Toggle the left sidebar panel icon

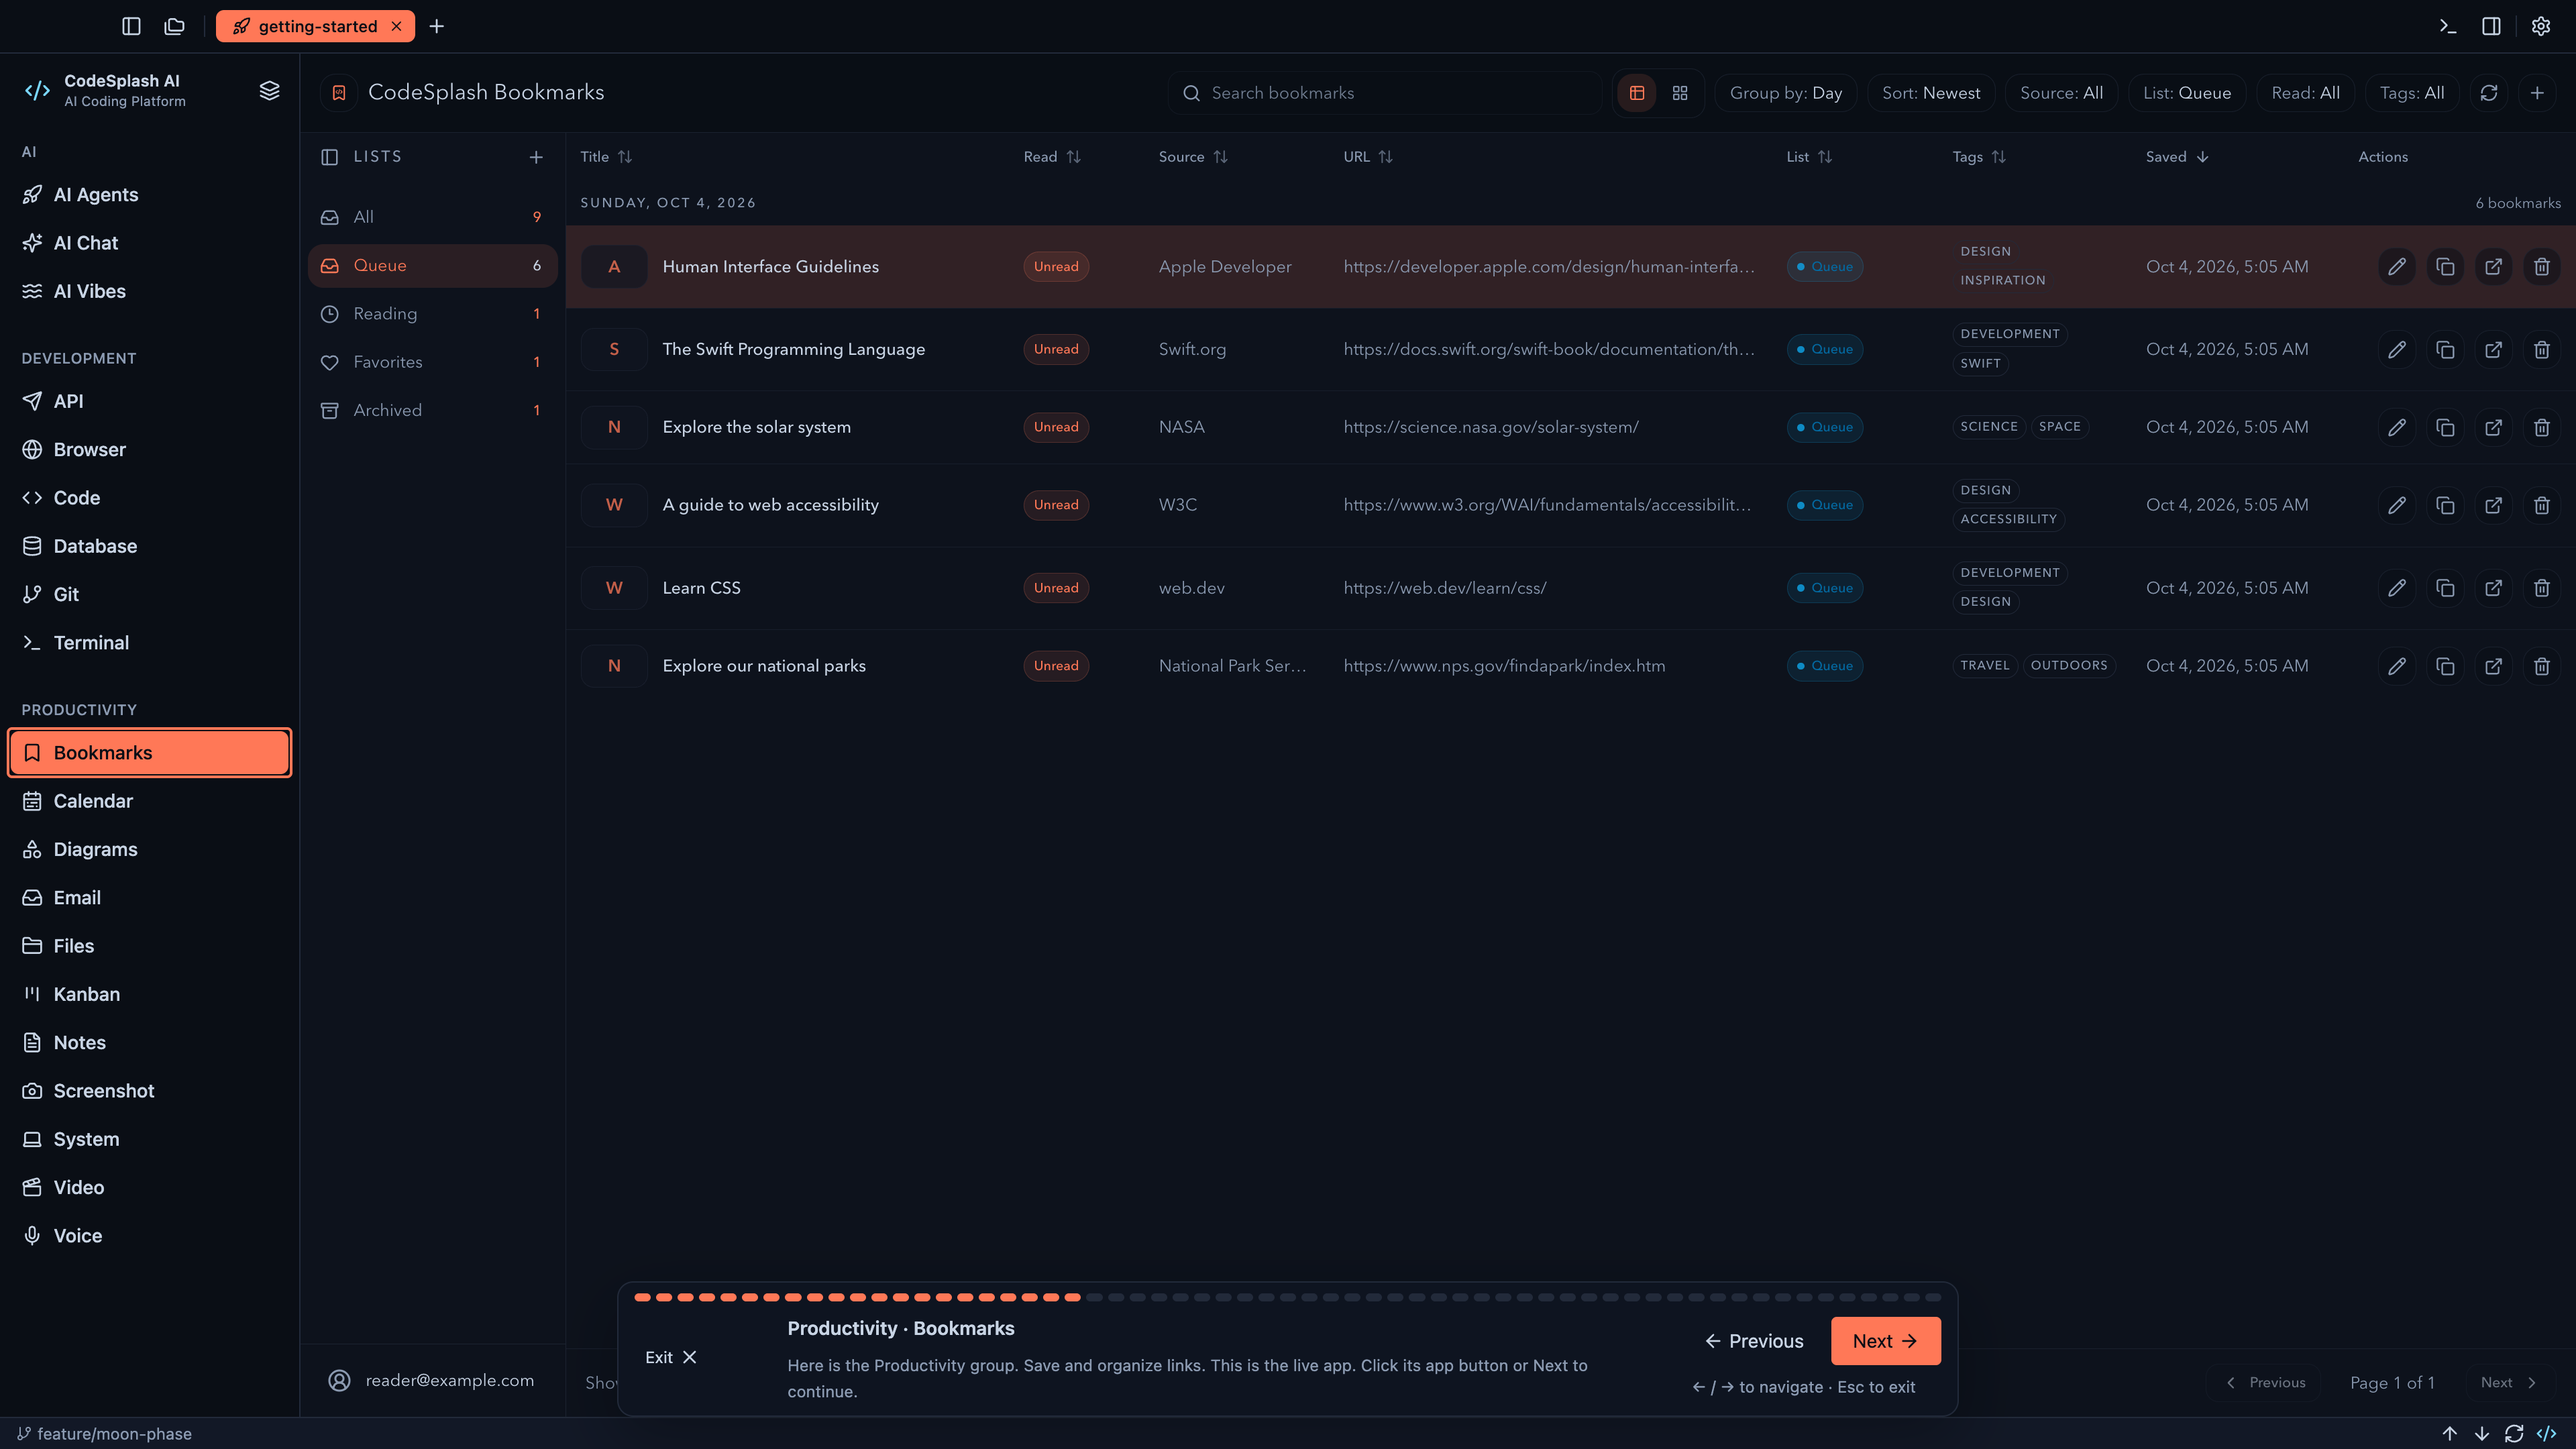click(x=131, y=26)
